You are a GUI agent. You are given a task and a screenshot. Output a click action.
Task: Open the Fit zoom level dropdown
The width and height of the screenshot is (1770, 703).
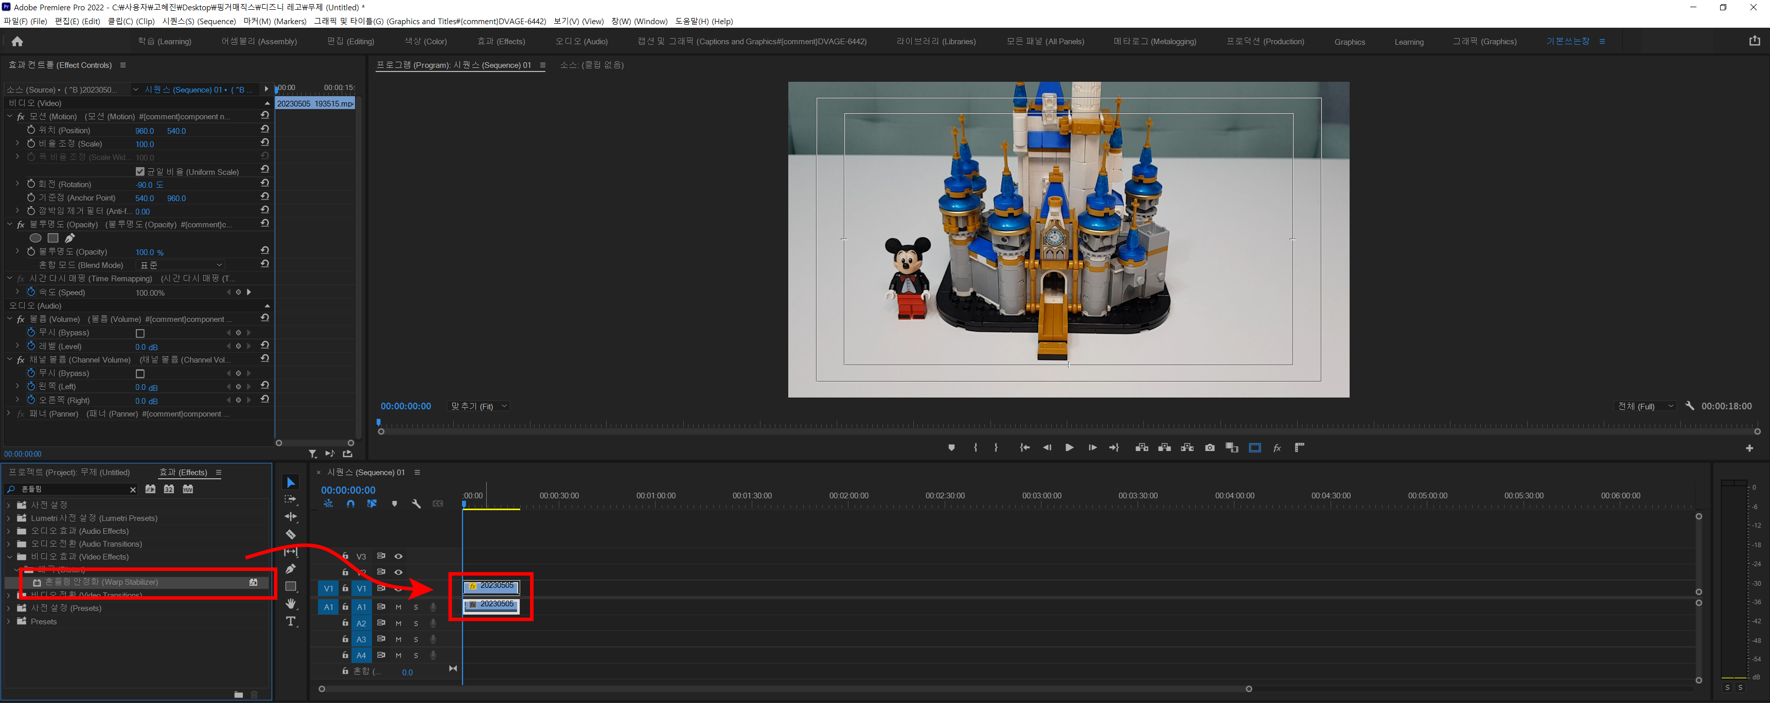pyautogui.click(x=478, y=406)
